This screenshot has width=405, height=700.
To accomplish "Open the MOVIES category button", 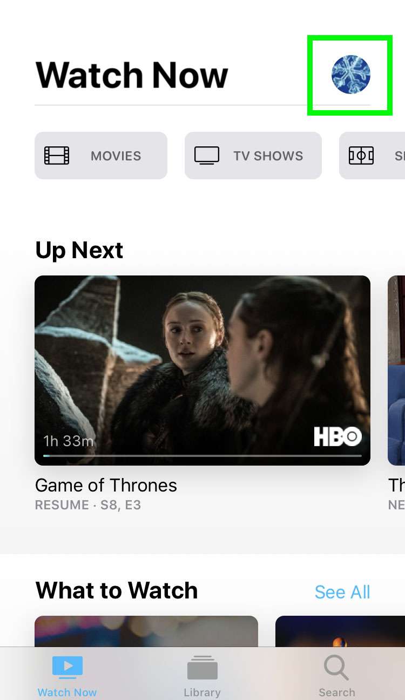I will pyautogui.click(x=101, y=156).
